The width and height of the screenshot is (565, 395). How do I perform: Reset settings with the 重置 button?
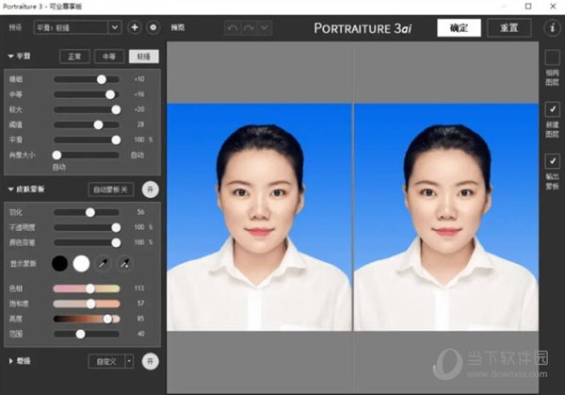point(508,27)
